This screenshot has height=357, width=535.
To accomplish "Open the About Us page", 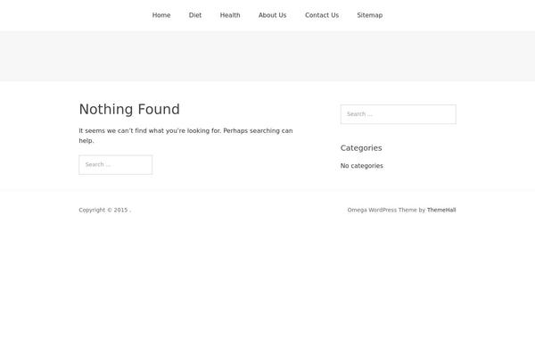I will tap(272, 15).
